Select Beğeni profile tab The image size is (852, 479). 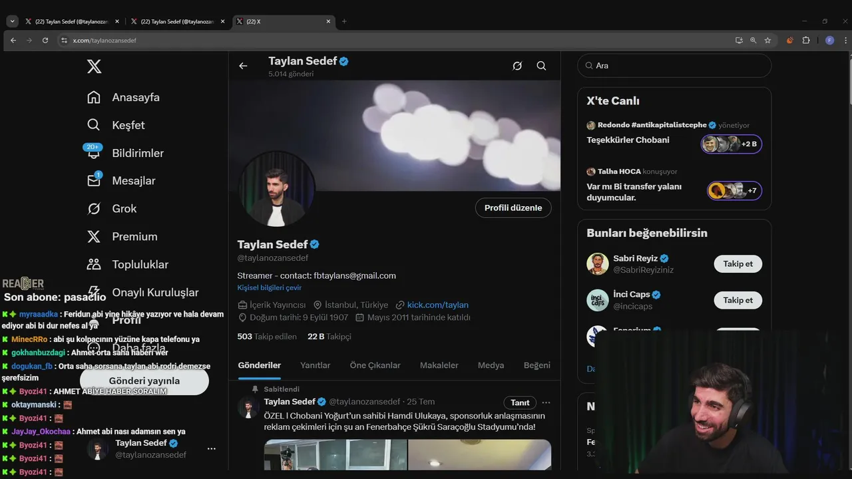click(x=537, y=365)
